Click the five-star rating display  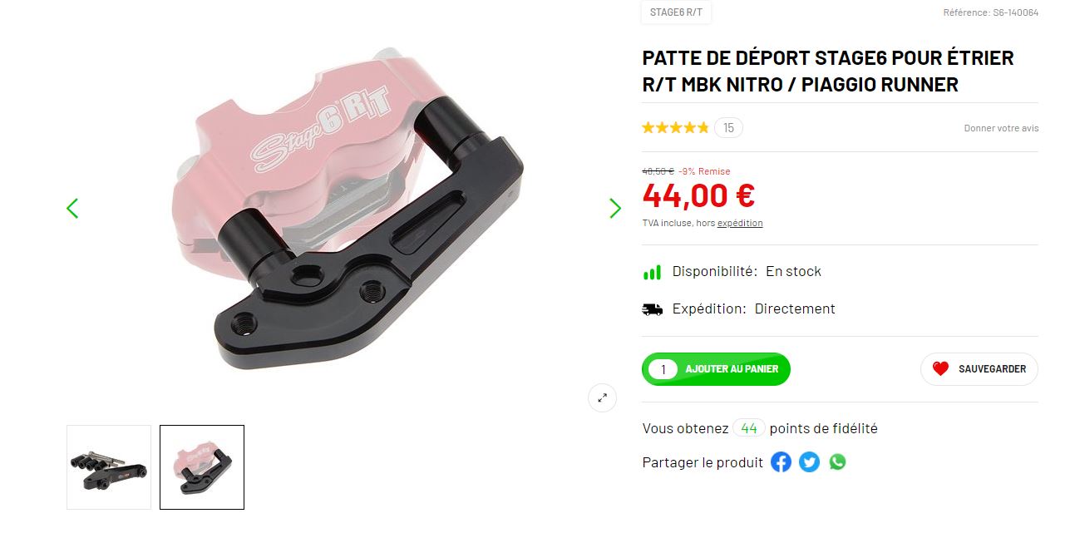click(675, 128)
